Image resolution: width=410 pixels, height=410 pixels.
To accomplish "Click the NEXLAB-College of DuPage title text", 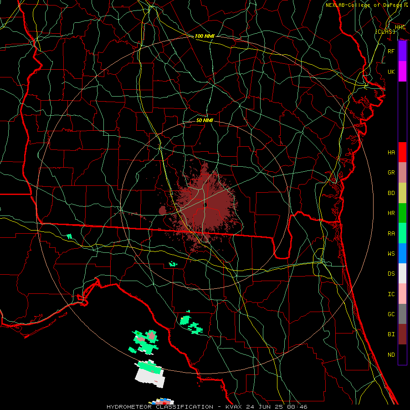I will [364, 5].
